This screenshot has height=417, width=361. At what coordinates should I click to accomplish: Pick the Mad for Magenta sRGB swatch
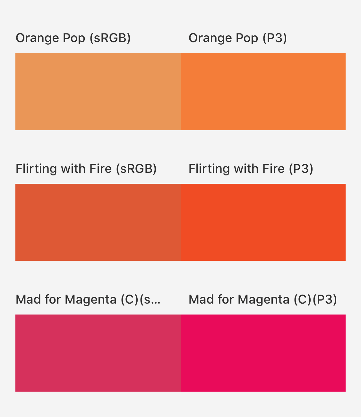98,353
